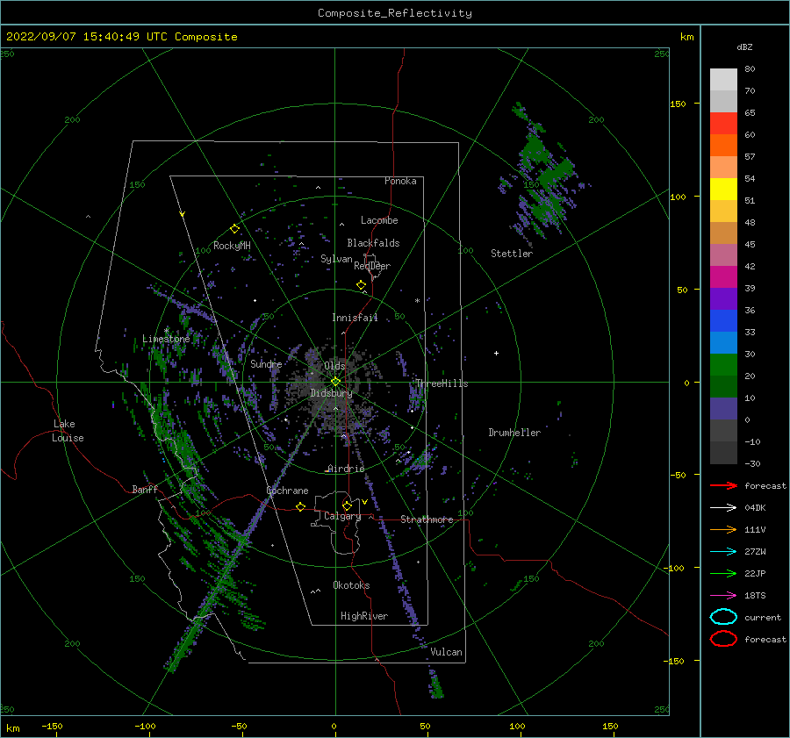
Task: Click the cyan current ellipse icon
Action: click(723, 617)
